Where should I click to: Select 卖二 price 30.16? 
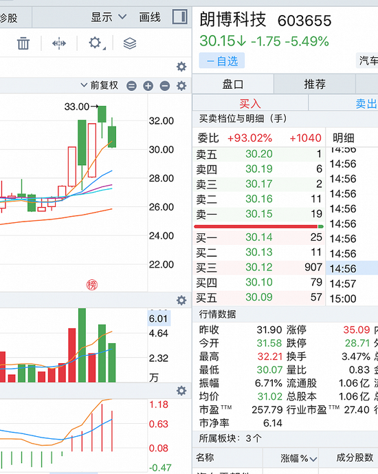pos(258,200)
